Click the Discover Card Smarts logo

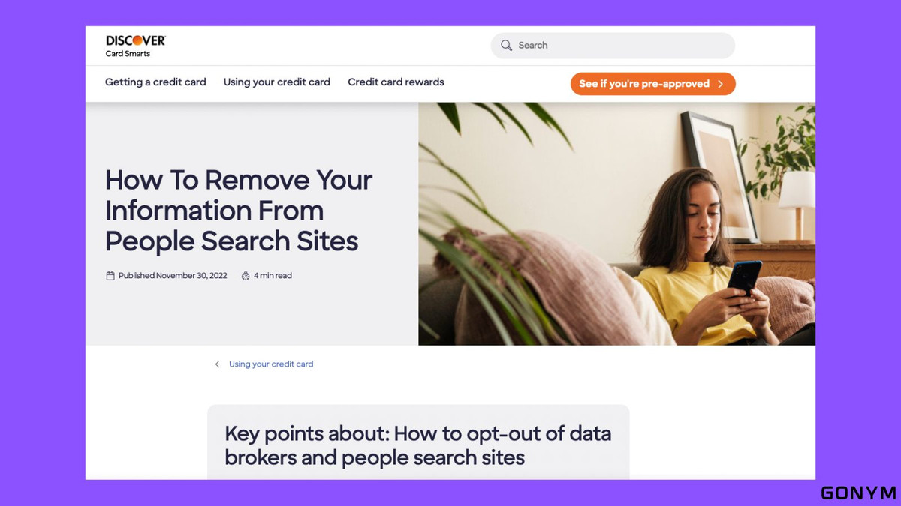(x=135, y=45)
